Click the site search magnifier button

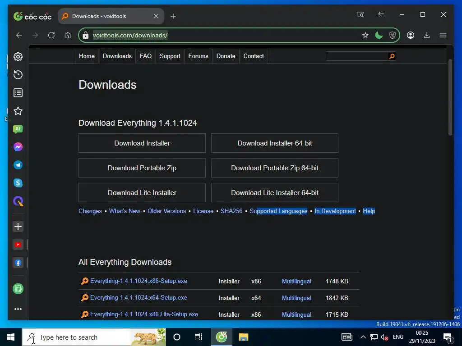tap(392, 56)
